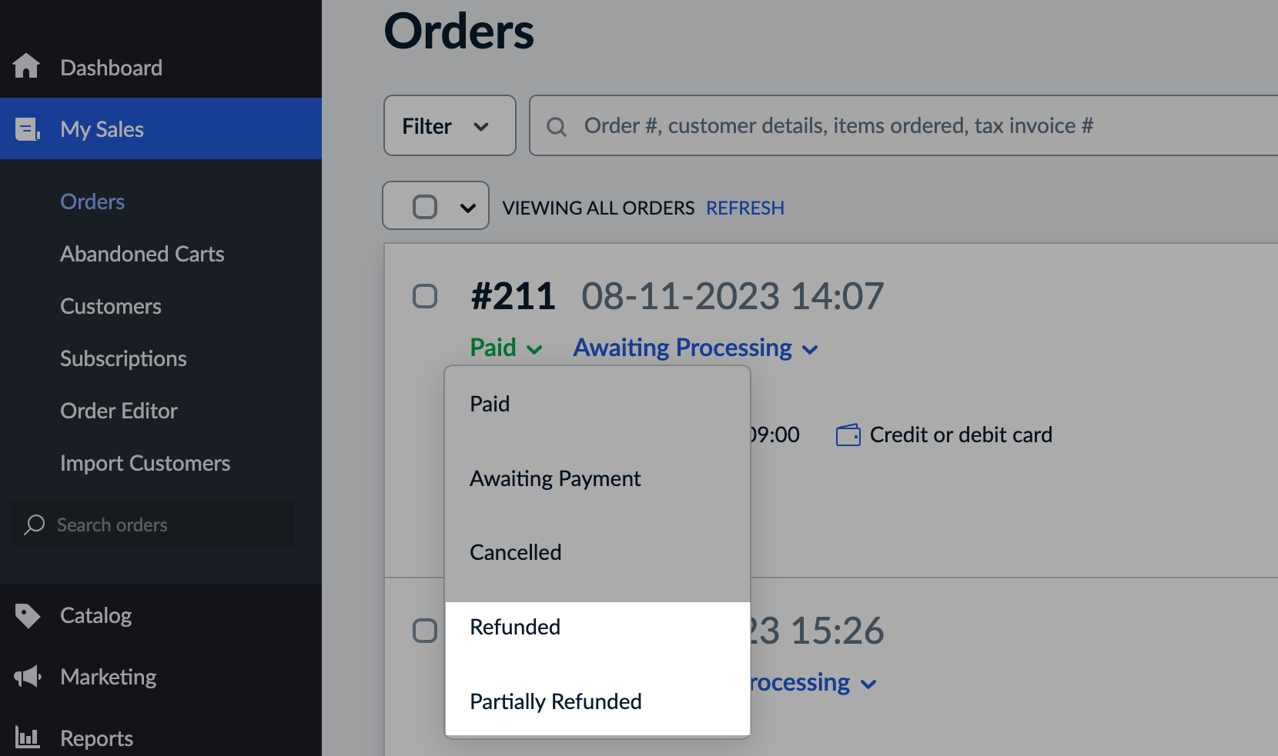Open the Filter dropdown
1278x756 pixels.
[x=449, y=125]
